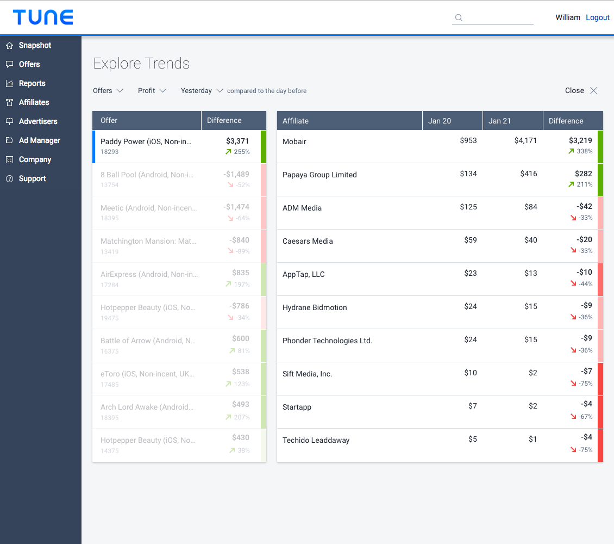Click the green up arrow under $3,371
614x544 pixels.
tap(228, 152)
